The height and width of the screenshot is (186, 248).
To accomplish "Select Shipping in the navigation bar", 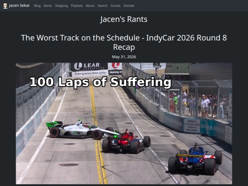I will coord(62,6).
